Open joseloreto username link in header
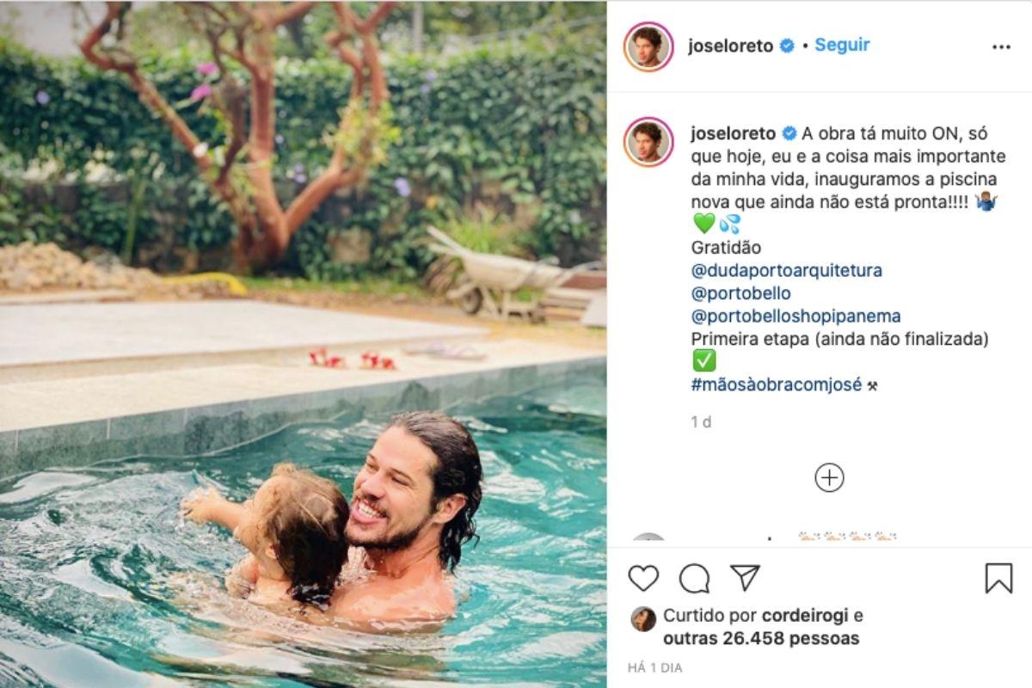1032x688 pixels. pyautogui.click(x=731, y=46)
